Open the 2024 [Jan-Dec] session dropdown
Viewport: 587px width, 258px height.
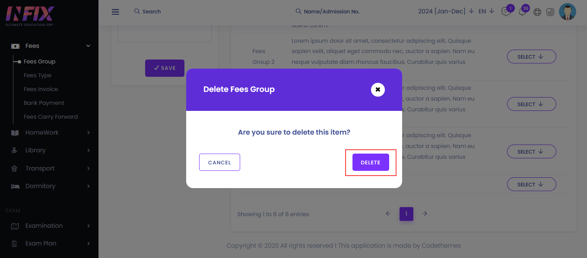tap(446, 11)
